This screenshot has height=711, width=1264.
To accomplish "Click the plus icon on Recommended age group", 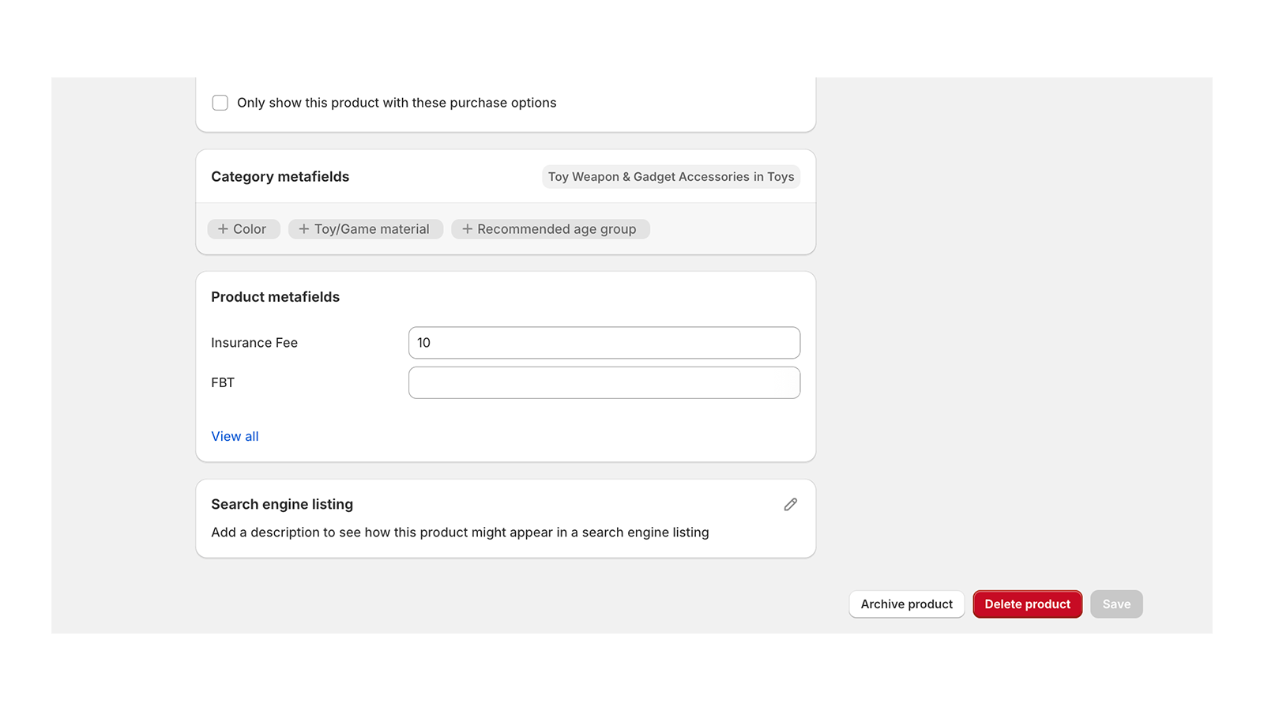I will 466,228.
